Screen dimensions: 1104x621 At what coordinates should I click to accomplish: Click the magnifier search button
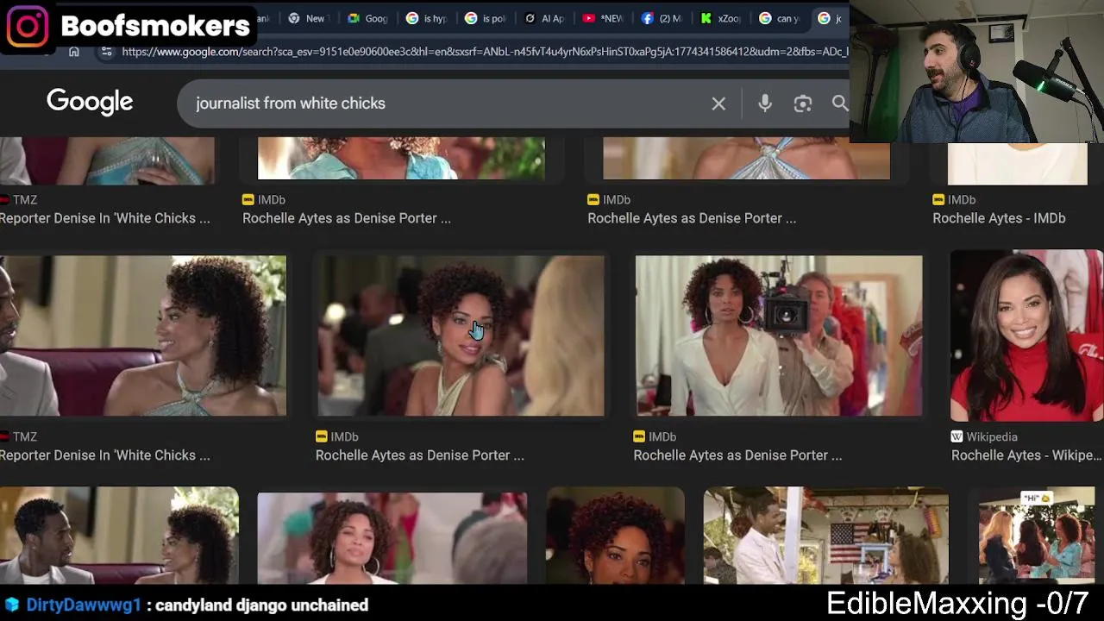pos(840,103)
